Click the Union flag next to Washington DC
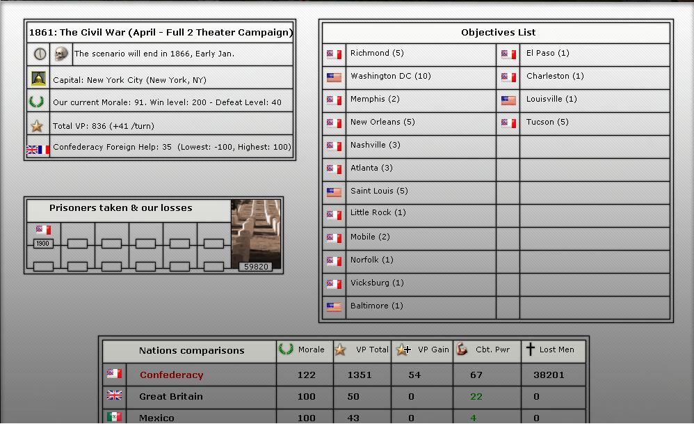 click(x=334, y=77)
